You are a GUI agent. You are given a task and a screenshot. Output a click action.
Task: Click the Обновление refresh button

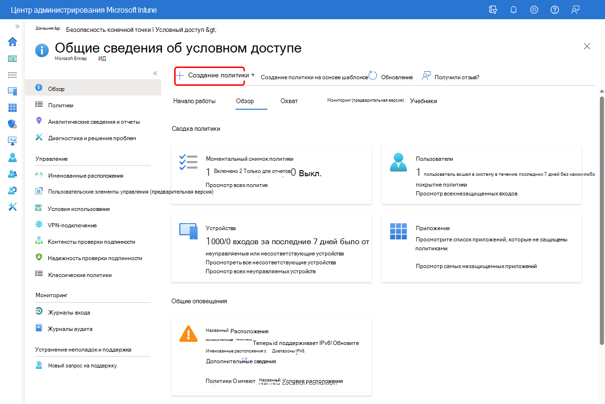click(391, 76)
